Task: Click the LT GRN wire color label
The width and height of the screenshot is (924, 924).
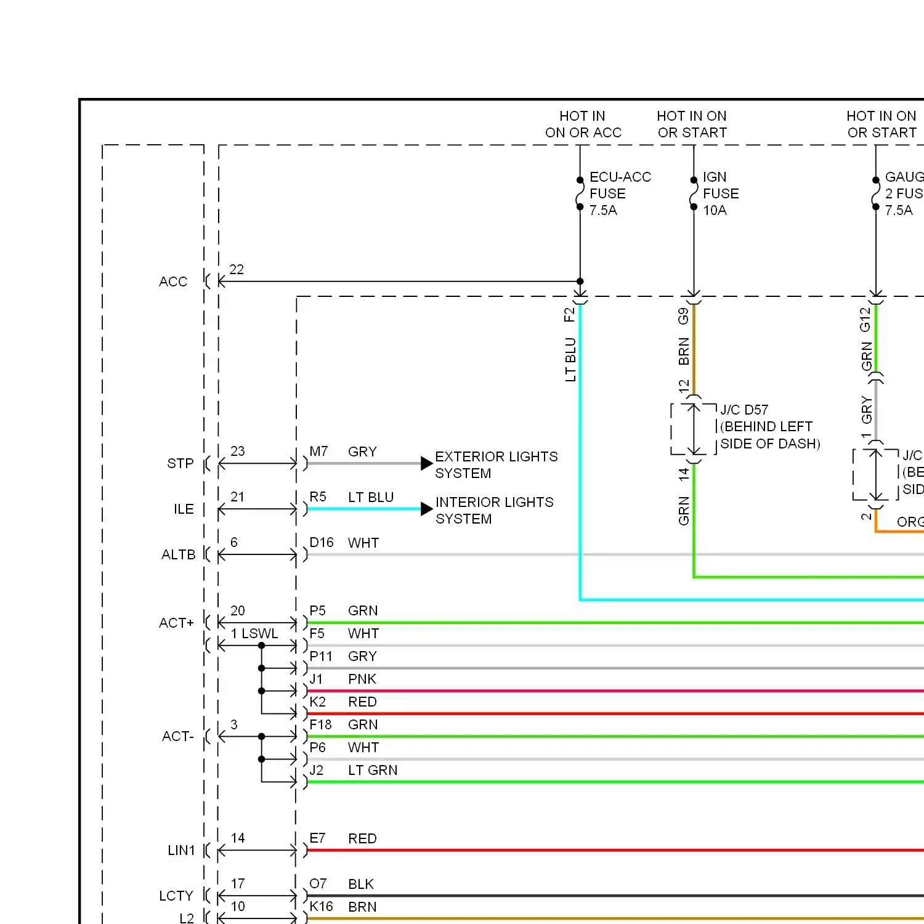Action: tap(373, 771)
